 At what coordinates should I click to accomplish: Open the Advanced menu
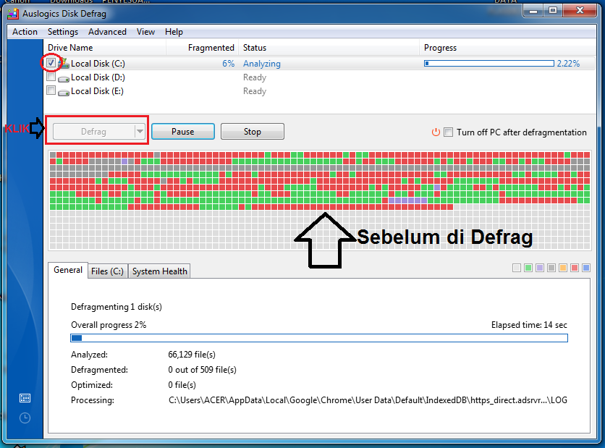107,32
